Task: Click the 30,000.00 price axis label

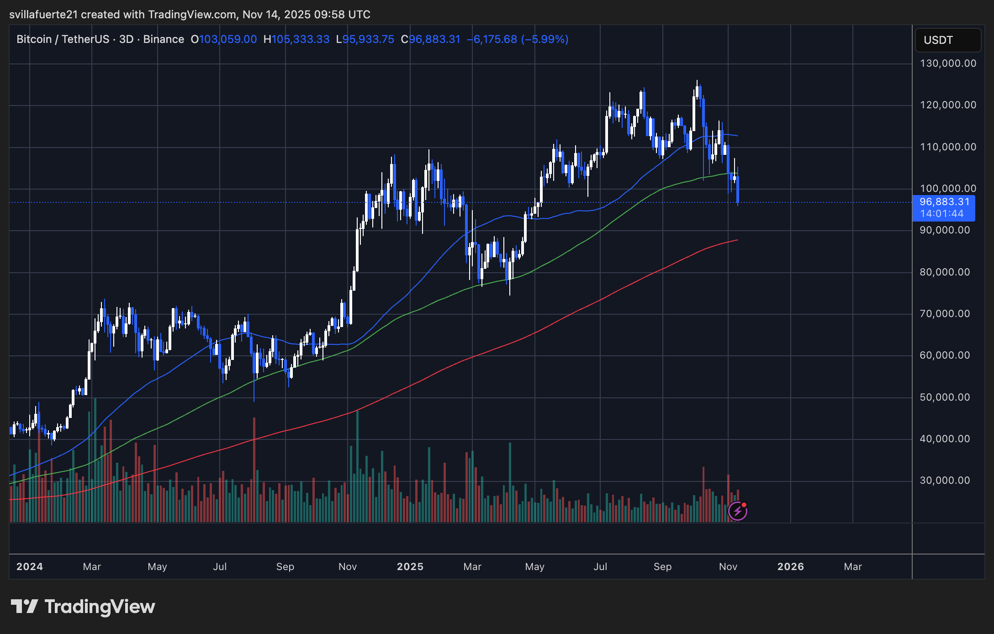Action: pos(945,481)
